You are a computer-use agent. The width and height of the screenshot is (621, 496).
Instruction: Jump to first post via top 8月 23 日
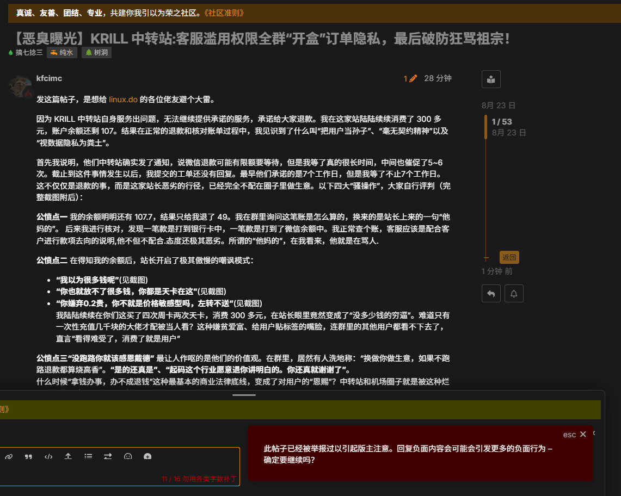498,106
